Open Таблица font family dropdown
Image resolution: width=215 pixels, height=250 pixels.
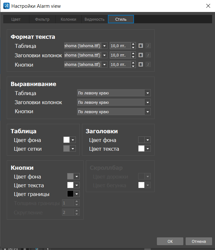(x=104, y=46)
